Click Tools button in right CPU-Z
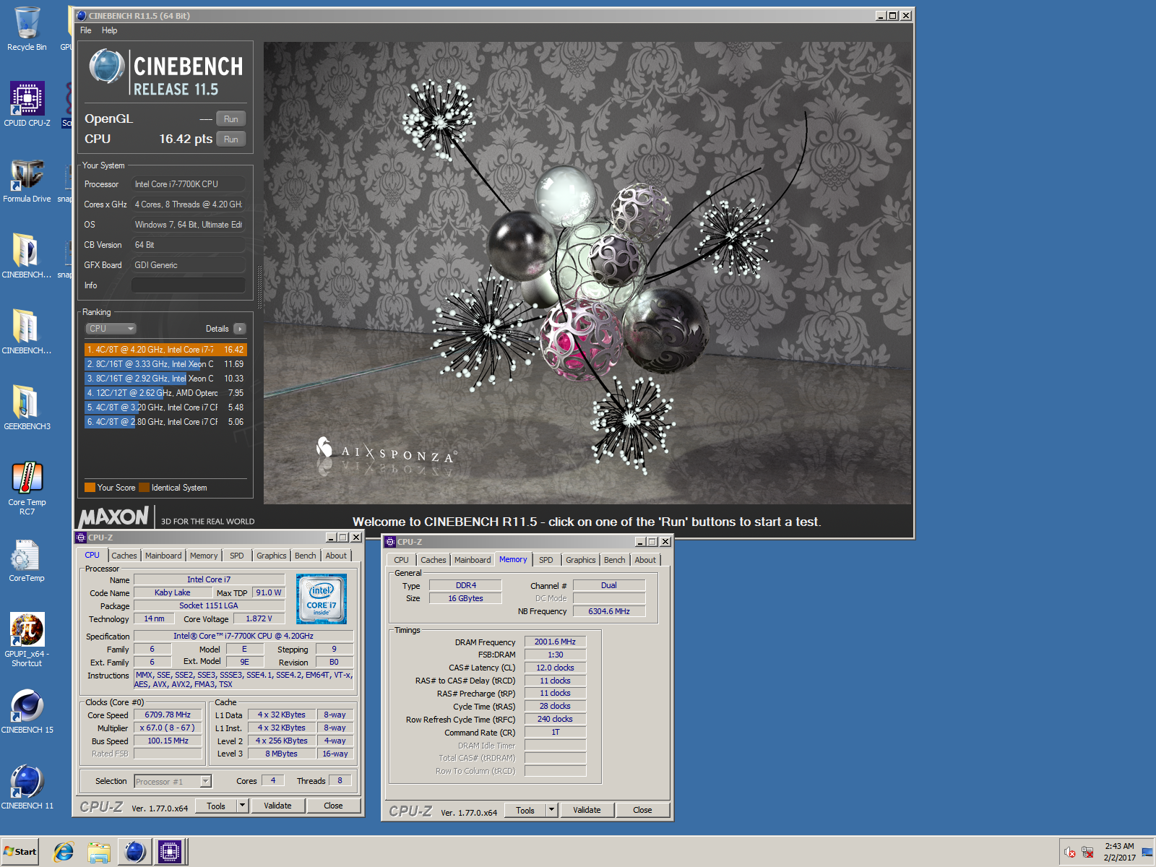Image resolution: width=1156 pixels, height=867 pixels. (525, 810)
